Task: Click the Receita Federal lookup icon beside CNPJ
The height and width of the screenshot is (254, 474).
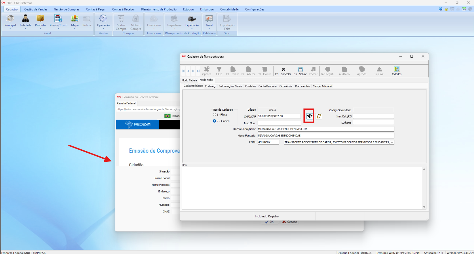Action: [309, 116]
